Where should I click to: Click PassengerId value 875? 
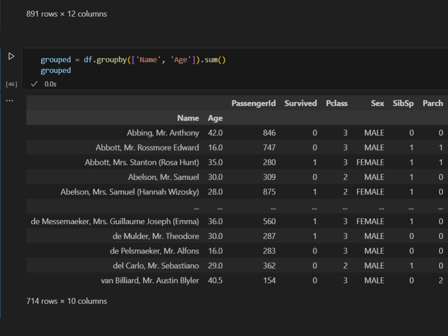pos(269,192)
